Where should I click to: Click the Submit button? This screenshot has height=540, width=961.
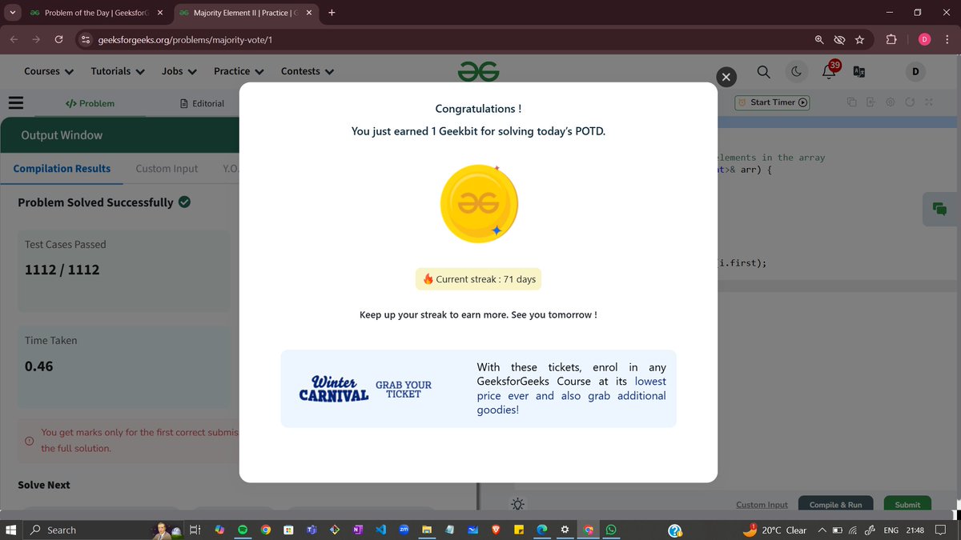pos(907,504)
